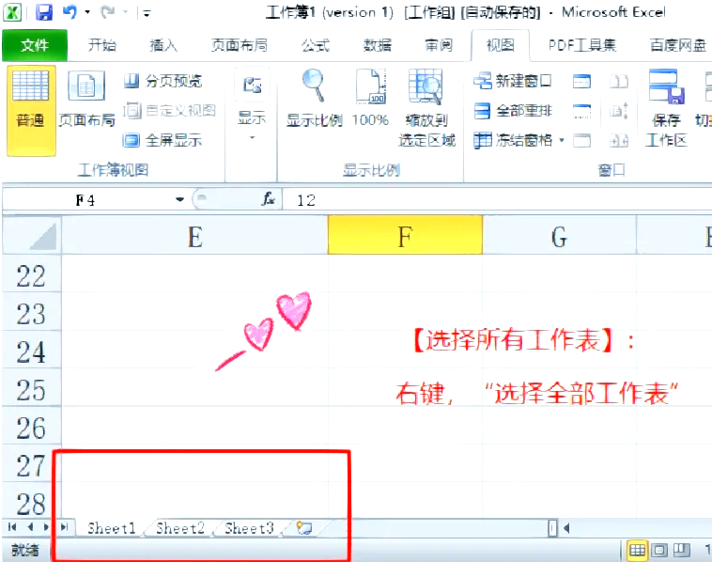
Task: Open the 冻结窗格 dropdown
Action: click(519, 140)
